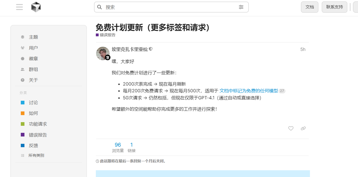Click the moderator shield icon

pos(151,49)
